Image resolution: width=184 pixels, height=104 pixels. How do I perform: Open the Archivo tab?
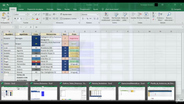5,9
